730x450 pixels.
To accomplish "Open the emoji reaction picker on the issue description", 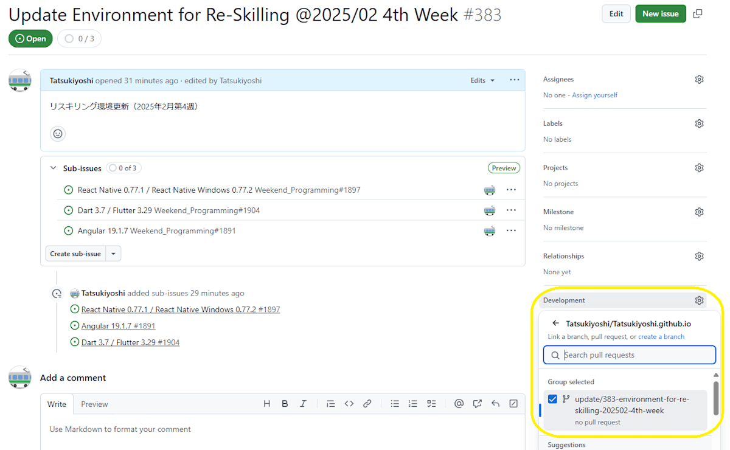I will (x=57, y=133).
